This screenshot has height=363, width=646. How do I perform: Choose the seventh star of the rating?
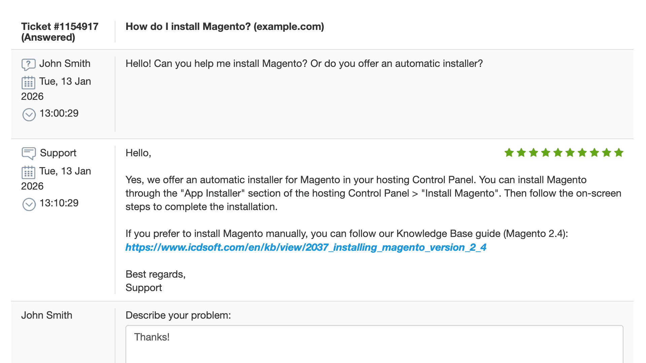point(582,153)
